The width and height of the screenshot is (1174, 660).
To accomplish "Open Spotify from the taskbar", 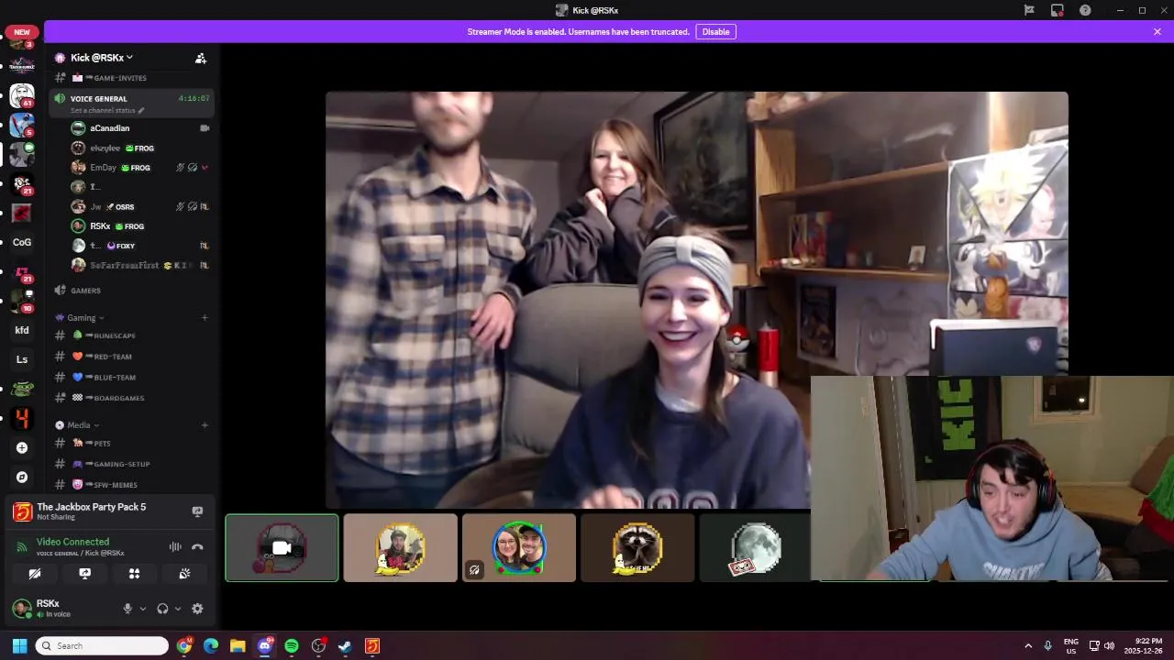I will [x=292, y=646].
